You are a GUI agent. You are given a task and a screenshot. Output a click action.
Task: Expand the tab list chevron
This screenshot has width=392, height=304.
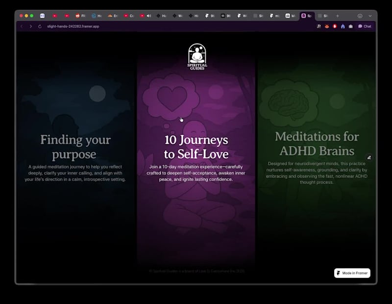(370, 16)
